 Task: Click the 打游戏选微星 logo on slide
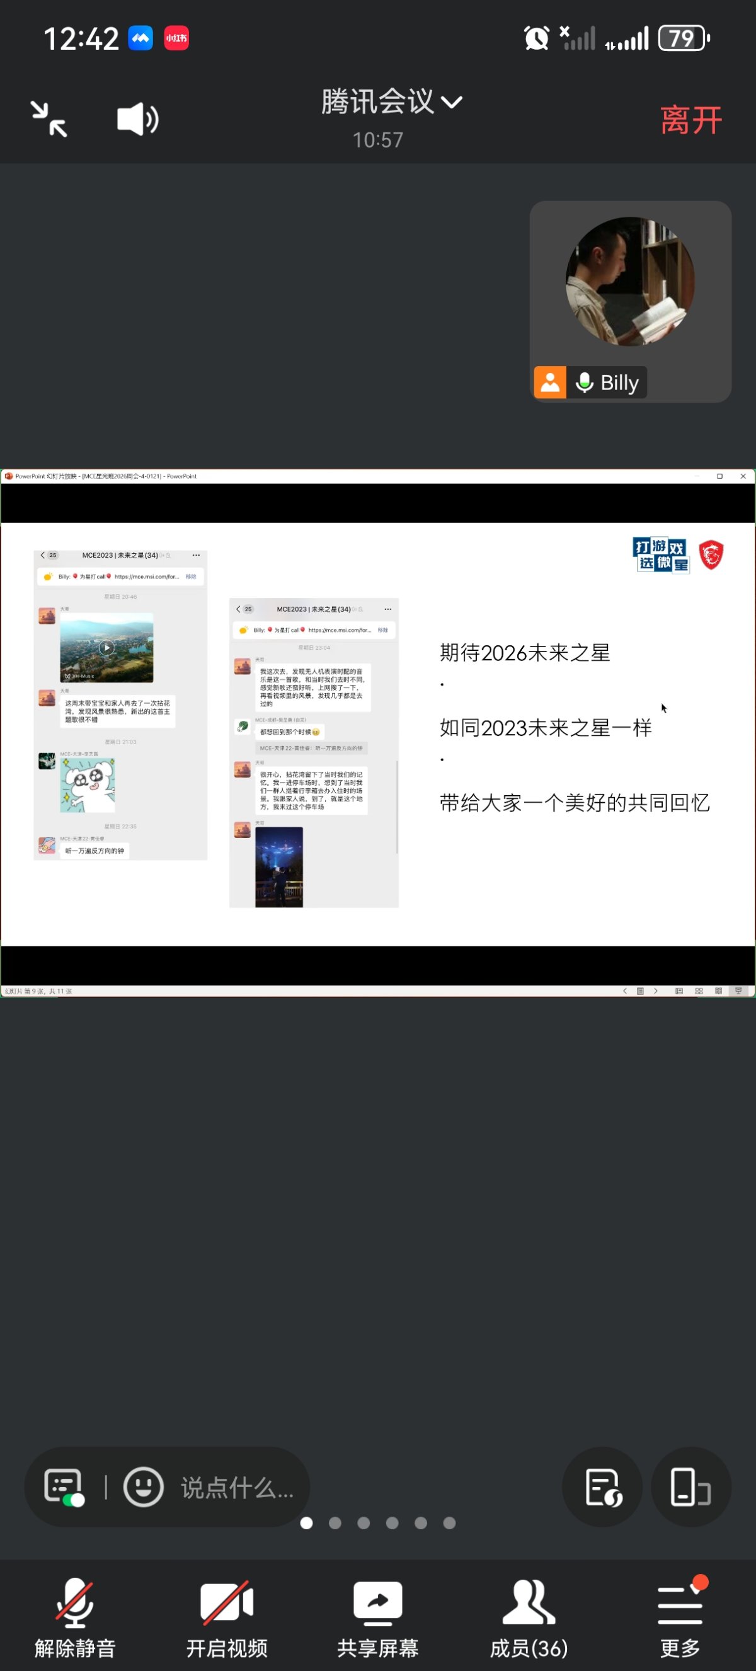tap(661, 555)
